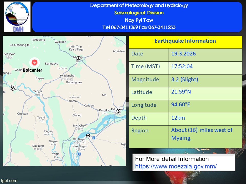
Task: Click the route 2 shield below New Bagan
Action: [79, 154]
